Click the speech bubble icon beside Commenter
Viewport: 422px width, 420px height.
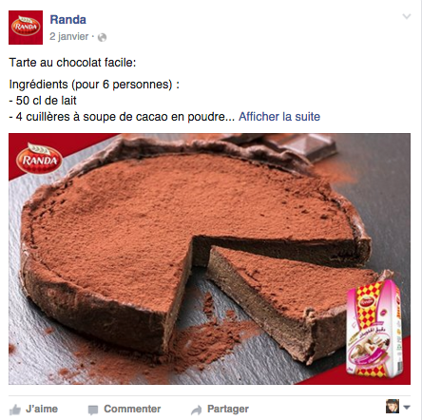93,410
